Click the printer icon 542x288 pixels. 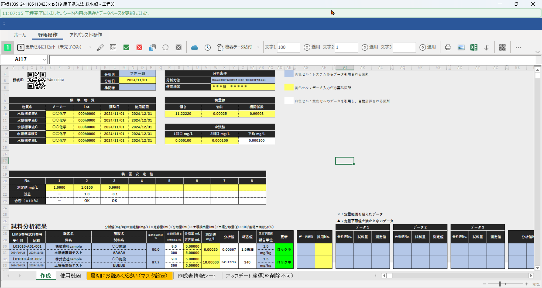(x=448, y=47)
